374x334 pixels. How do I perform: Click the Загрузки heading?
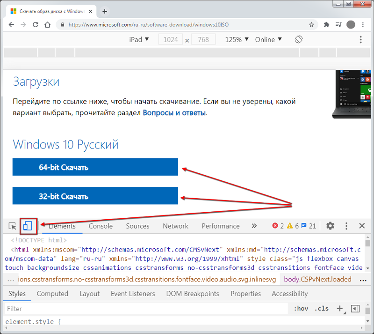coord(36,82)
